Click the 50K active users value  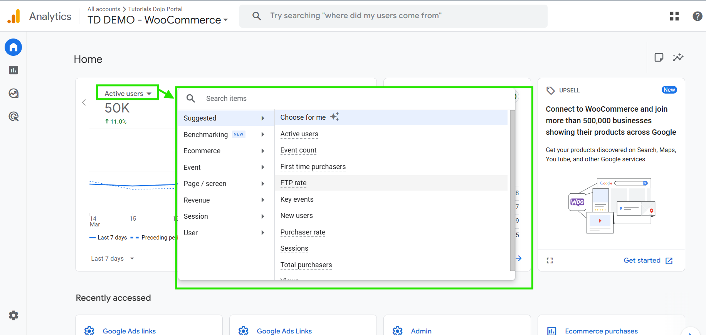click(117, 108)
